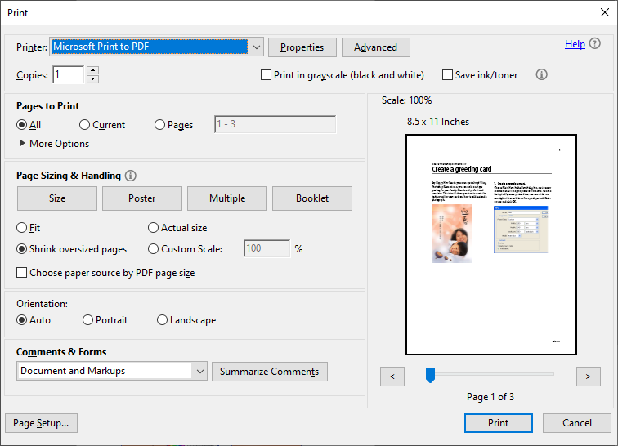Click the page preview slider handle

coord(430,375)
